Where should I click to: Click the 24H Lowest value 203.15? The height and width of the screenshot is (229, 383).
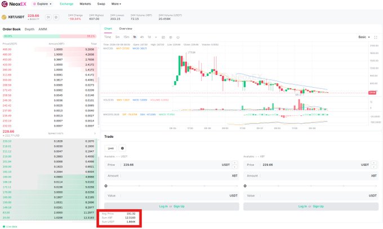(x=115, y=19)
